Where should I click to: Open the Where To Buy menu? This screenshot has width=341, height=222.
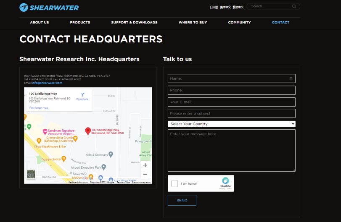coord(193,22)
